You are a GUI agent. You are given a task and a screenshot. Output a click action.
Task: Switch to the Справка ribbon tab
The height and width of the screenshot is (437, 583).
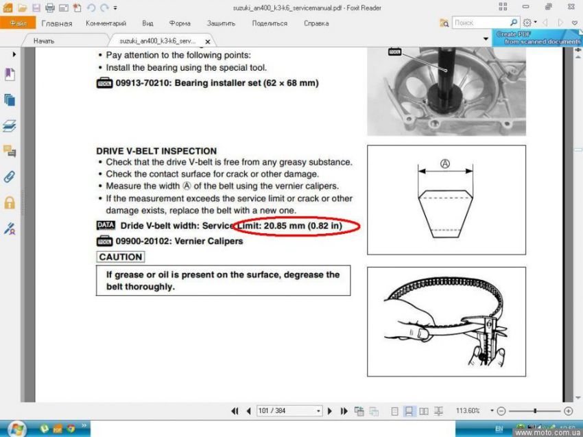pos(316,23)
